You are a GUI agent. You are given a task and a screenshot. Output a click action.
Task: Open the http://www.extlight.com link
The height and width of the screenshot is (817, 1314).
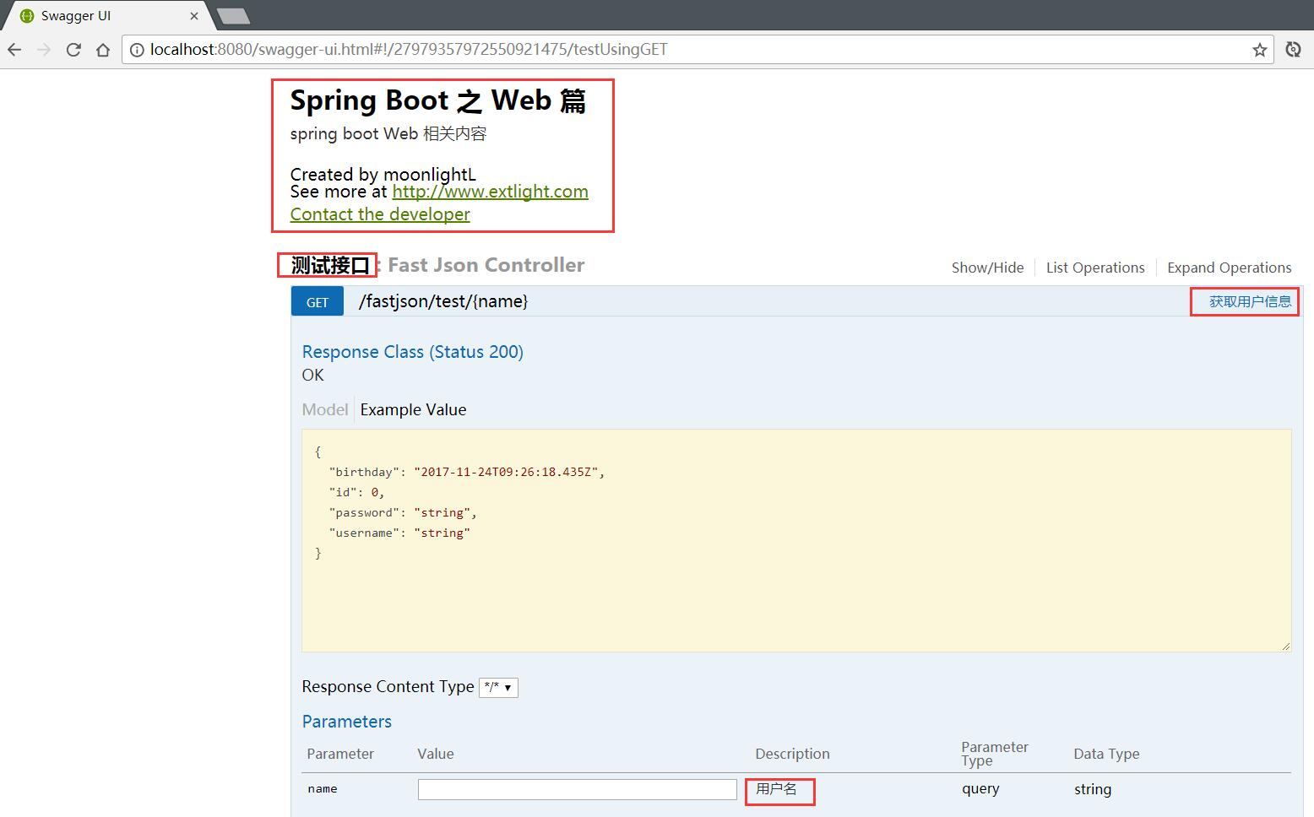490,192
